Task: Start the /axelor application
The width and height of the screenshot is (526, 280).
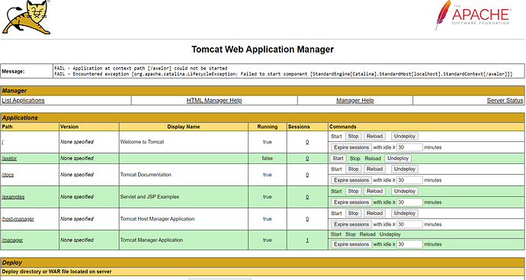Action: [x=338, y=159]
